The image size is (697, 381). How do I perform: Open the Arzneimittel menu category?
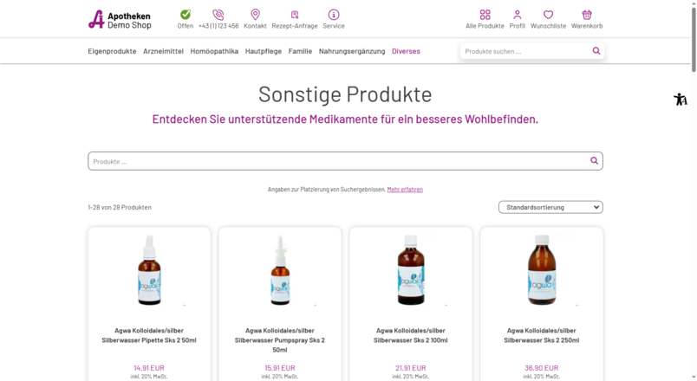(163, 51)
